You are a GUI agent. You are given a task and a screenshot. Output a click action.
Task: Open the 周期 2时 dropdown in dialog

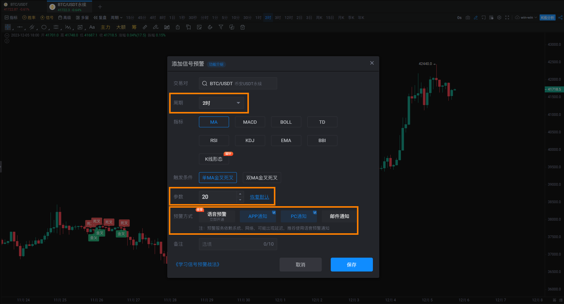coord(222,103)
